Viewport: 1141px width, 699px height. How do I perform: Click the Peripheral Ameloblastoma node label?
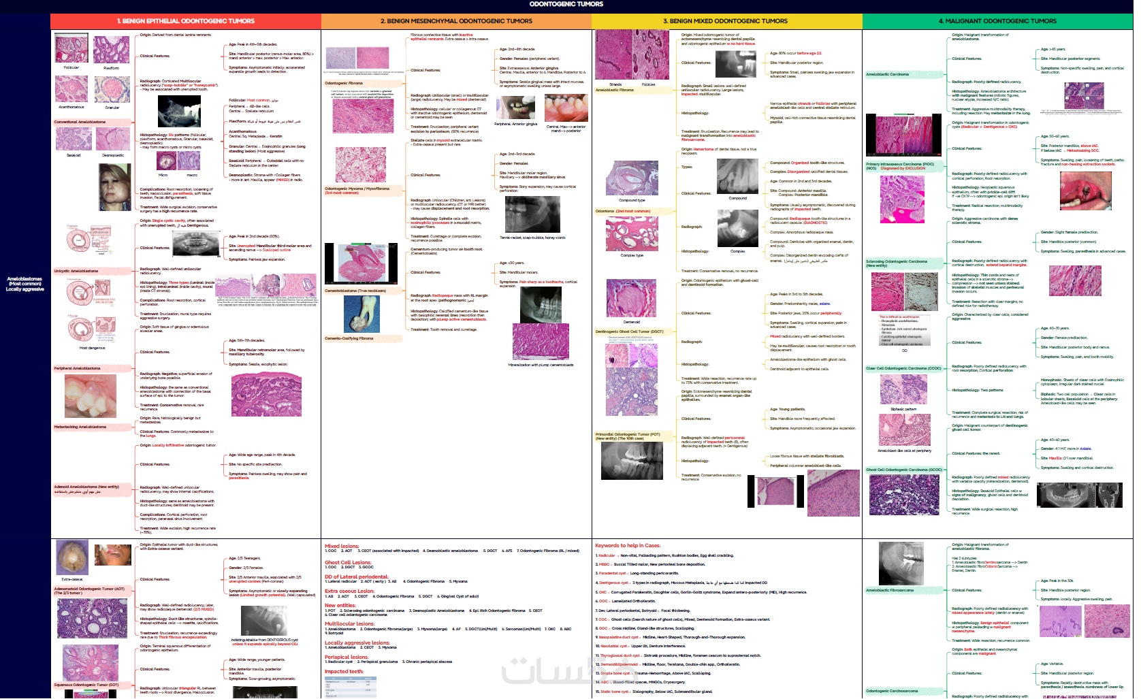point(92,368)
